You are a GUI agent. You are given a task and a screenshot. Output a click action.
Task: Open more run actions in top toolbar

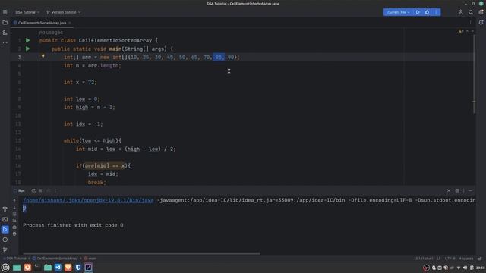pyautogui.click(x=436, y=12)
